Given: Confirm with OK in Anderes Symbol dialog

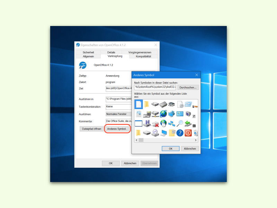Looking at the screenshot, I should click(x=170, y=149).
